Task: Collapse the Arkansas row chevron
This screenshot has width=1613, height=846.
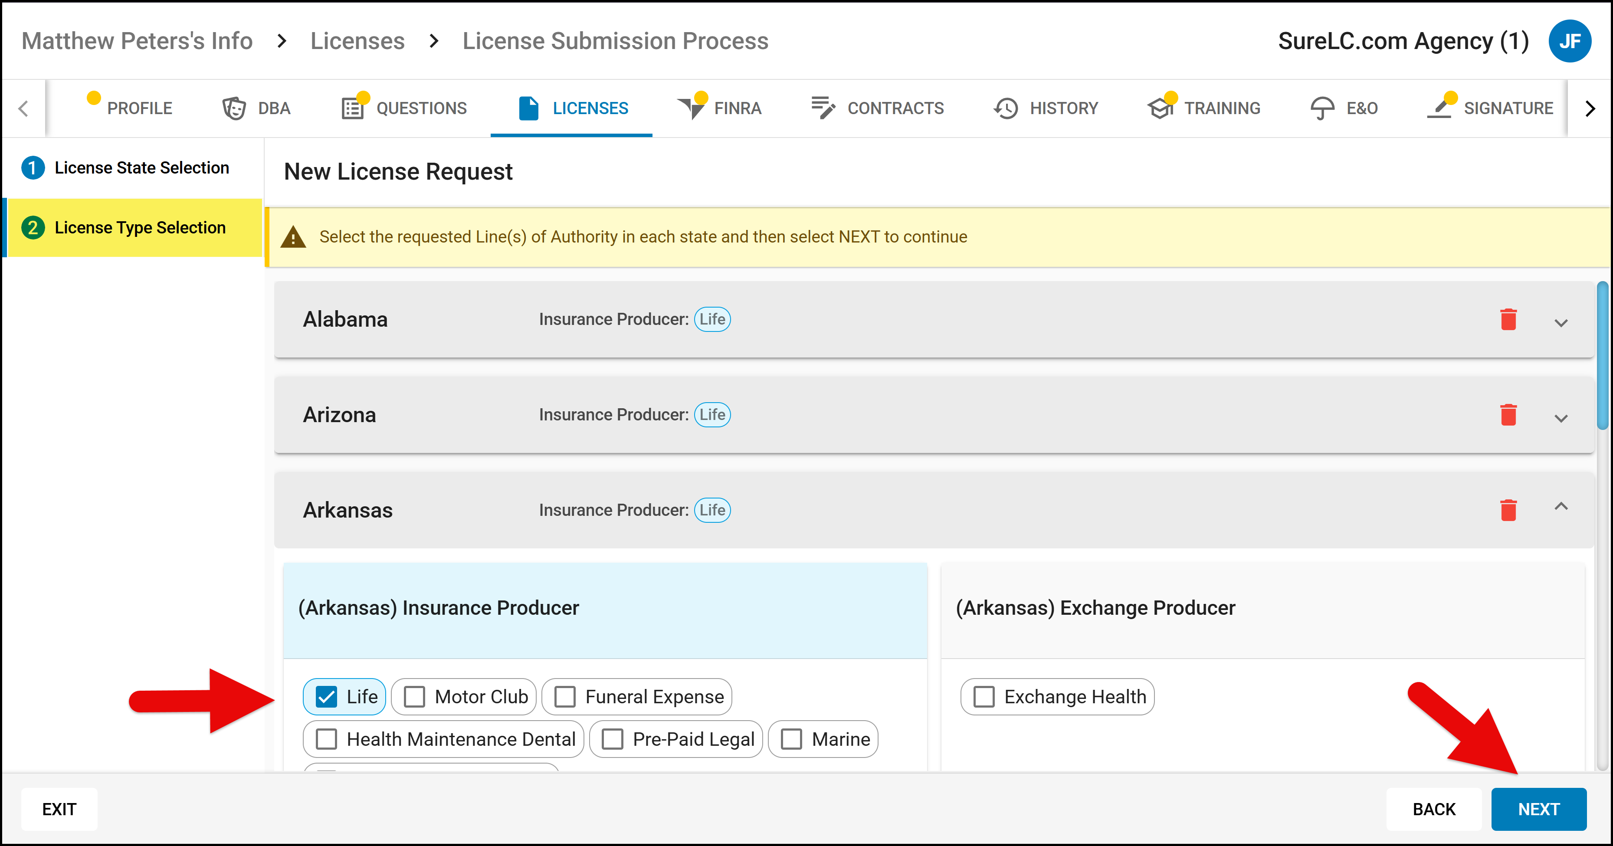Action: coord(1561,507)
